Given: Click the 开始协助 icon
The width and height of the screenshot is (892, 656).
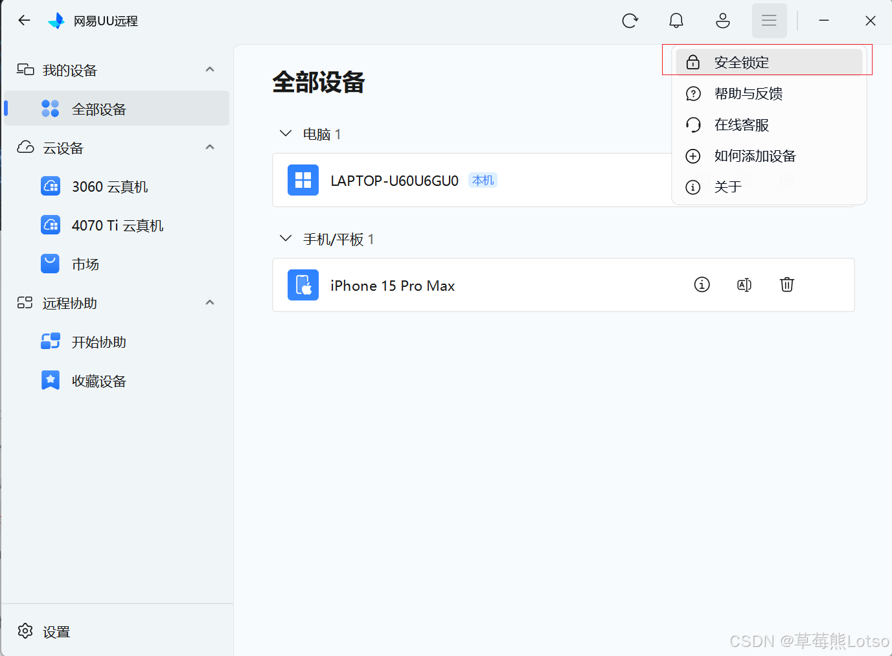Looking at the screenshot, I should [x=51, y=341].
